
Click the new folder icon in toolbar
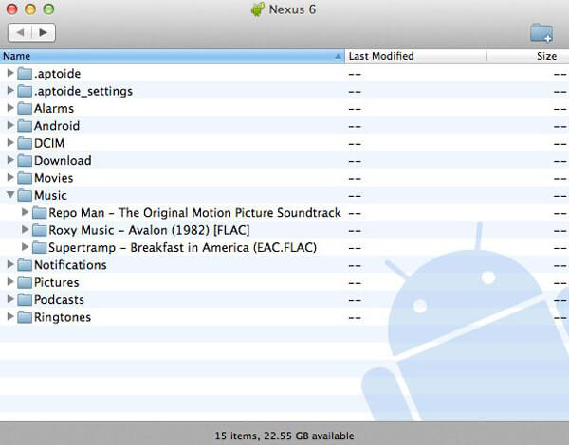(x=541, y=33)
